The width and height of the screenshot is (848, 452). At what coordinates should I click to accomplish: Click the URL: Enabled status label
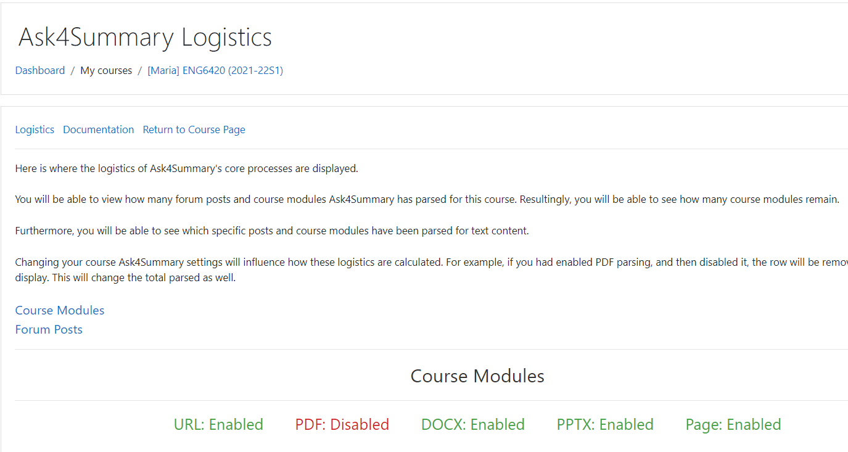[x=219, y=425]
